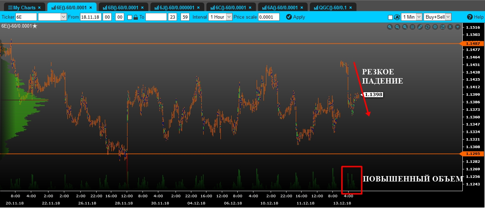Switch to the 6C()-60/0.0001 tab
Screen dimensions: 485x208
pyautogui.click(x=231, y=8)
